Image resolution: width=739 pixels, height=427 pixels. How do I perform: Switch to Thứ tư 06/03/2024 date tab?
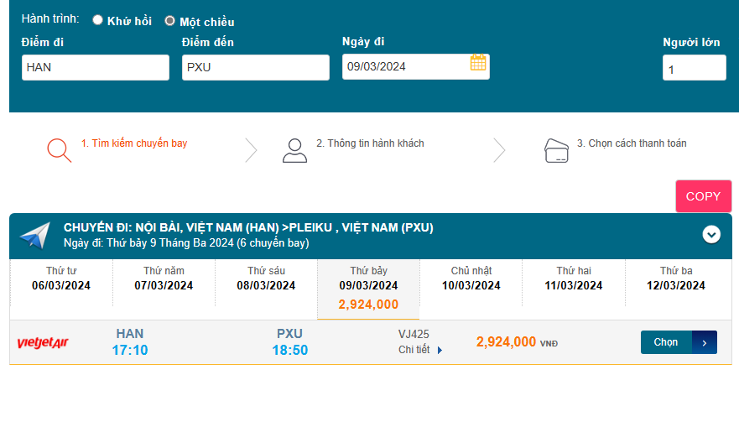pyautogui.click(x=61, y=279)
